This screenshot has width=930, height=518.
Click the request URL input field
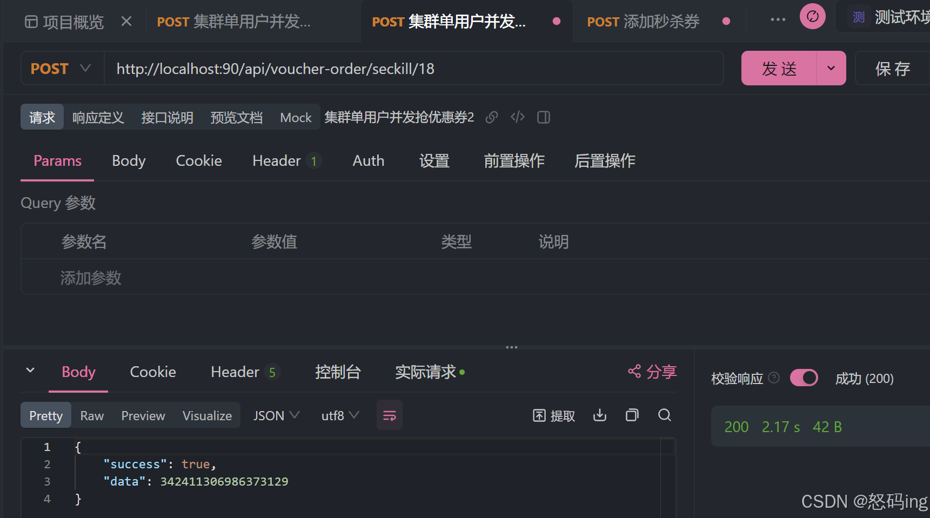point(413,69)
